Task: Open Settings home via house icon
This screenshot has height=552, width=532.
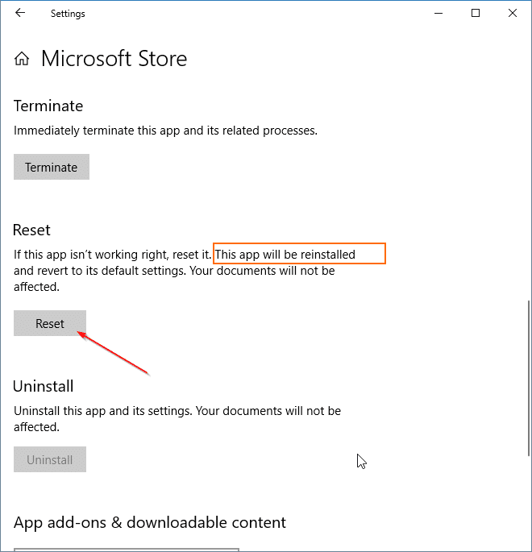Action: (22, 59)
